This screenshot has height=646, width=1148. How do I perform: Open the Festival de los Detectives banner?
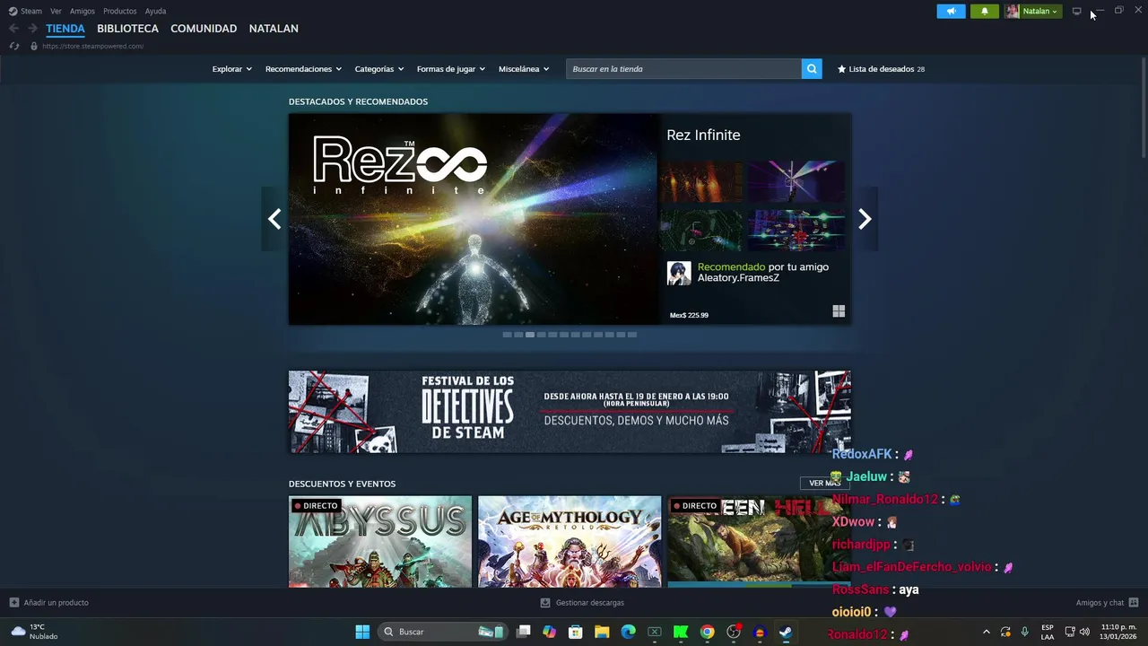click(570, 412)
